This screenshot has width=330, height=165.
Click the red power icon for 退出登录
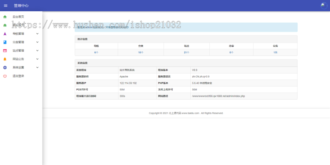pos(5,76)
